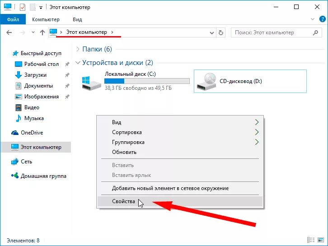Open Музыка in the sidebar
Image resolution: width=328 pixels, height=246 pixels.
click(x=34, y=118)
